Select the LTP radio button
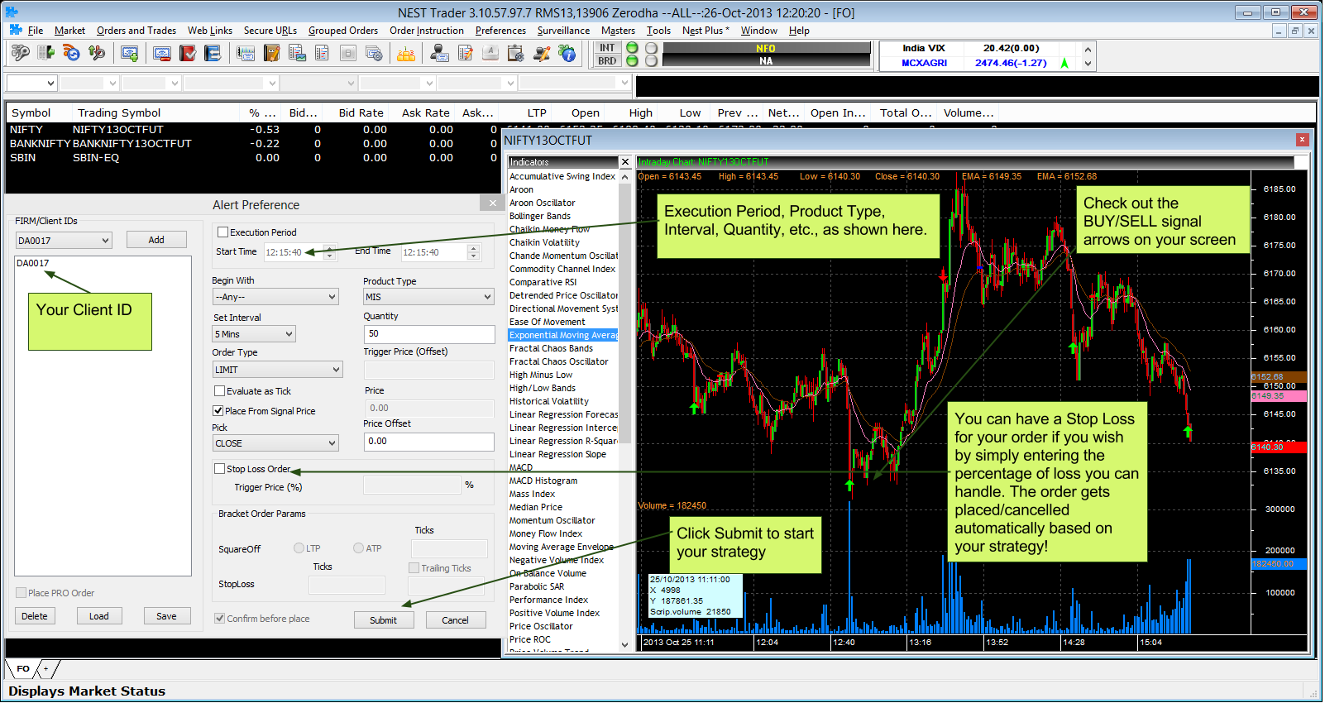 299,548
